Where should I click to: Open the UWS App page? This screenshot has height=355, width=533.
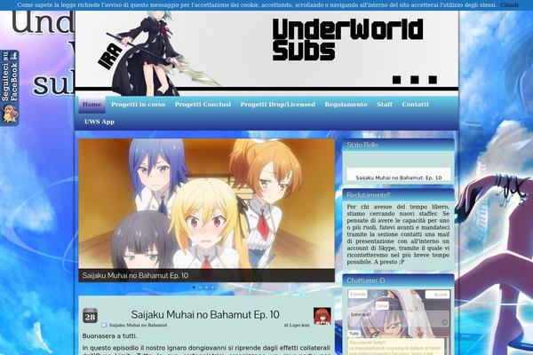99,122
